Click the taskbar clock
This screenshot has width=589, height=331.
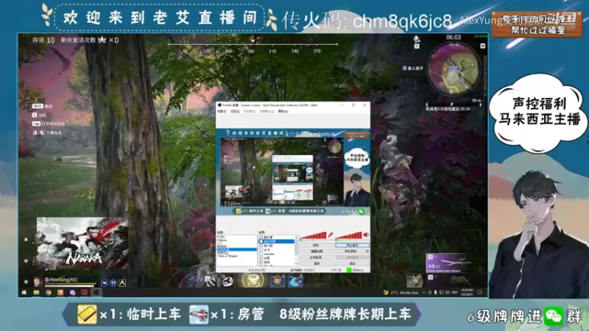(x=467, y=292)
